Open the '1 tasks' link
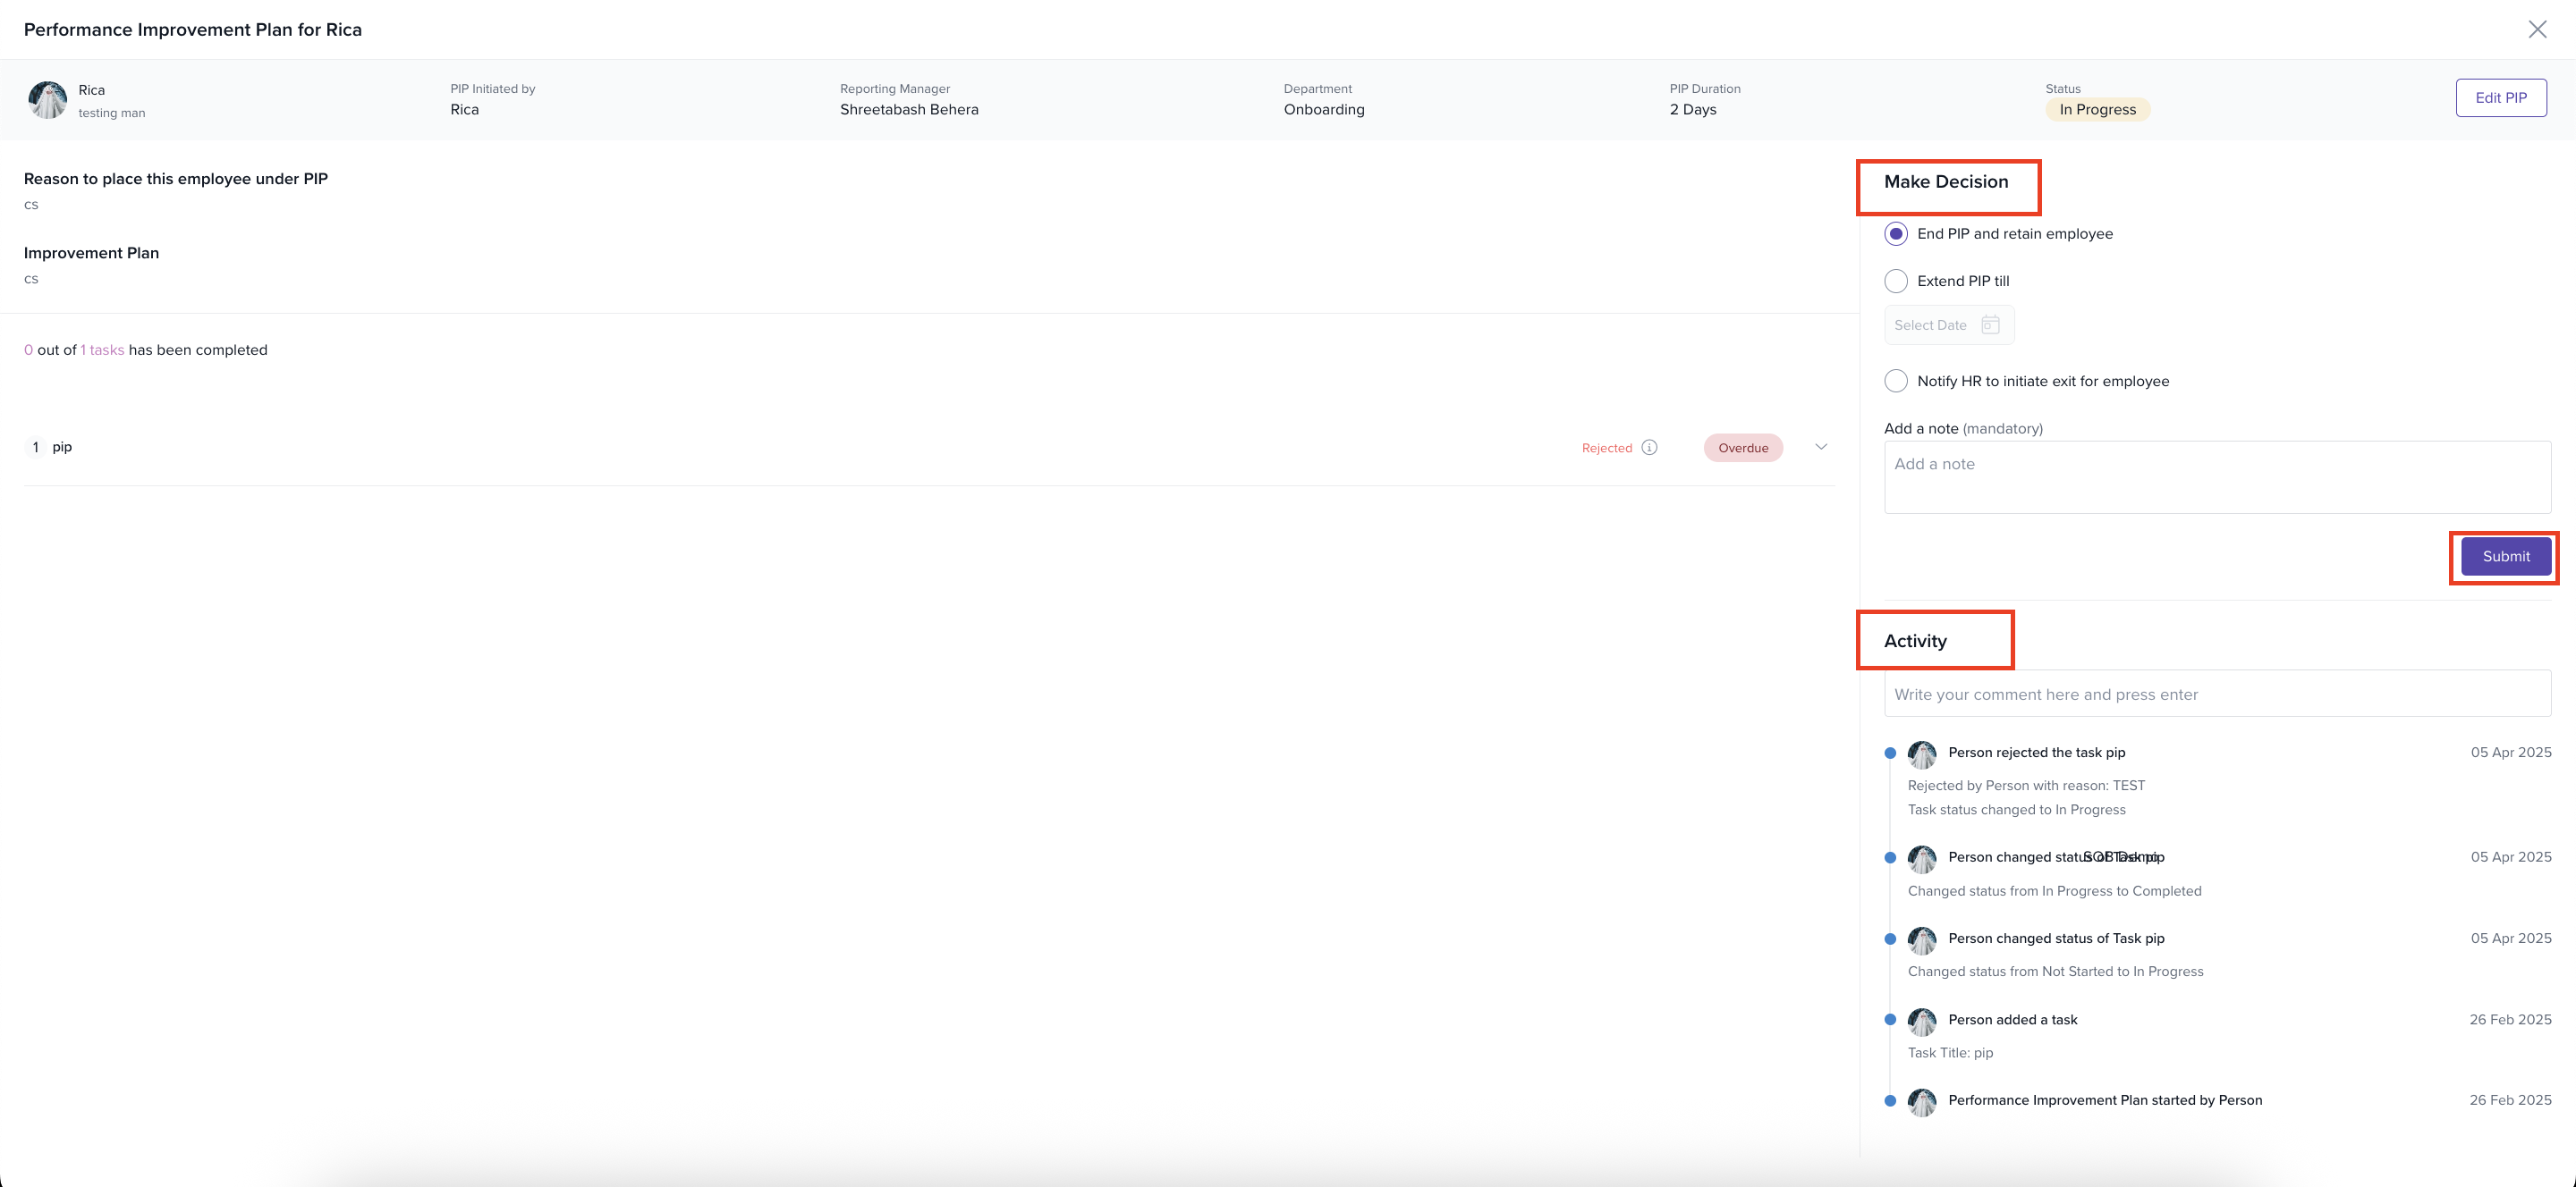The image size is (2576, 1187). pyautogui.click(x=103, y=349)
